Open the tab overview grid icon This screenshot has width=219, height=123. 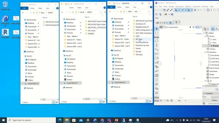click(x=161, y=27)
